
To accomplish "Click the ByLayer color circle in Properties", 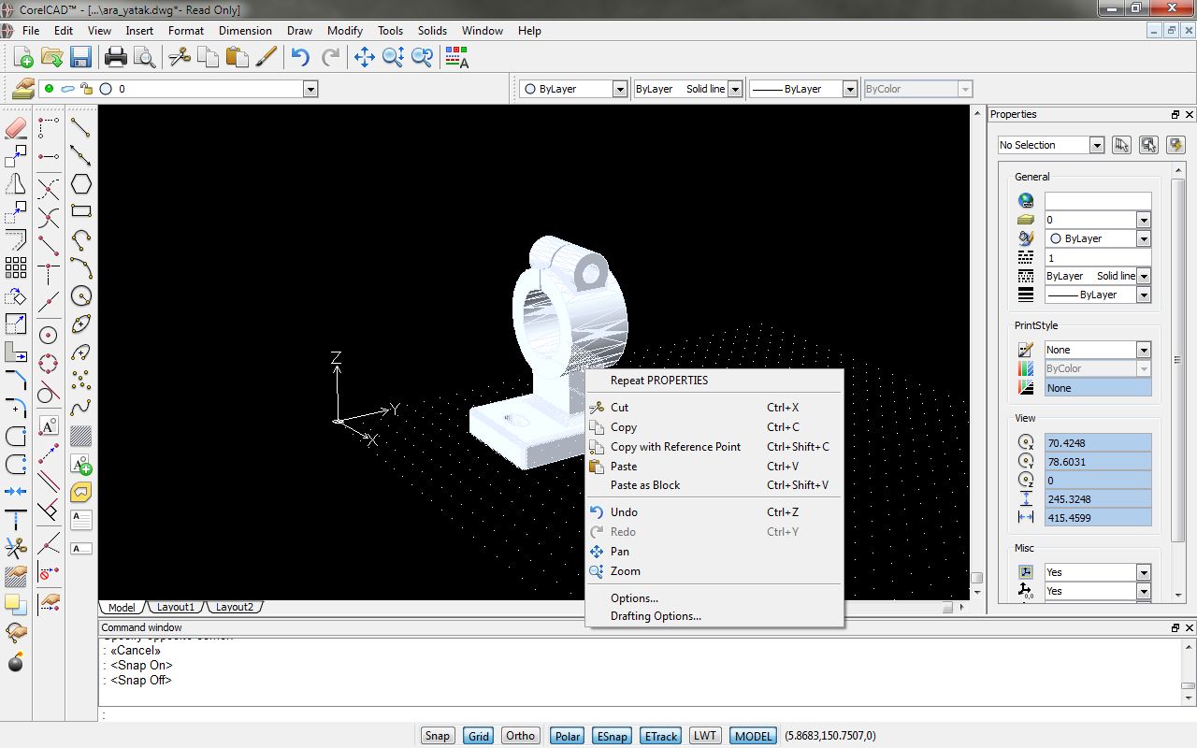I will [1056, 238].
